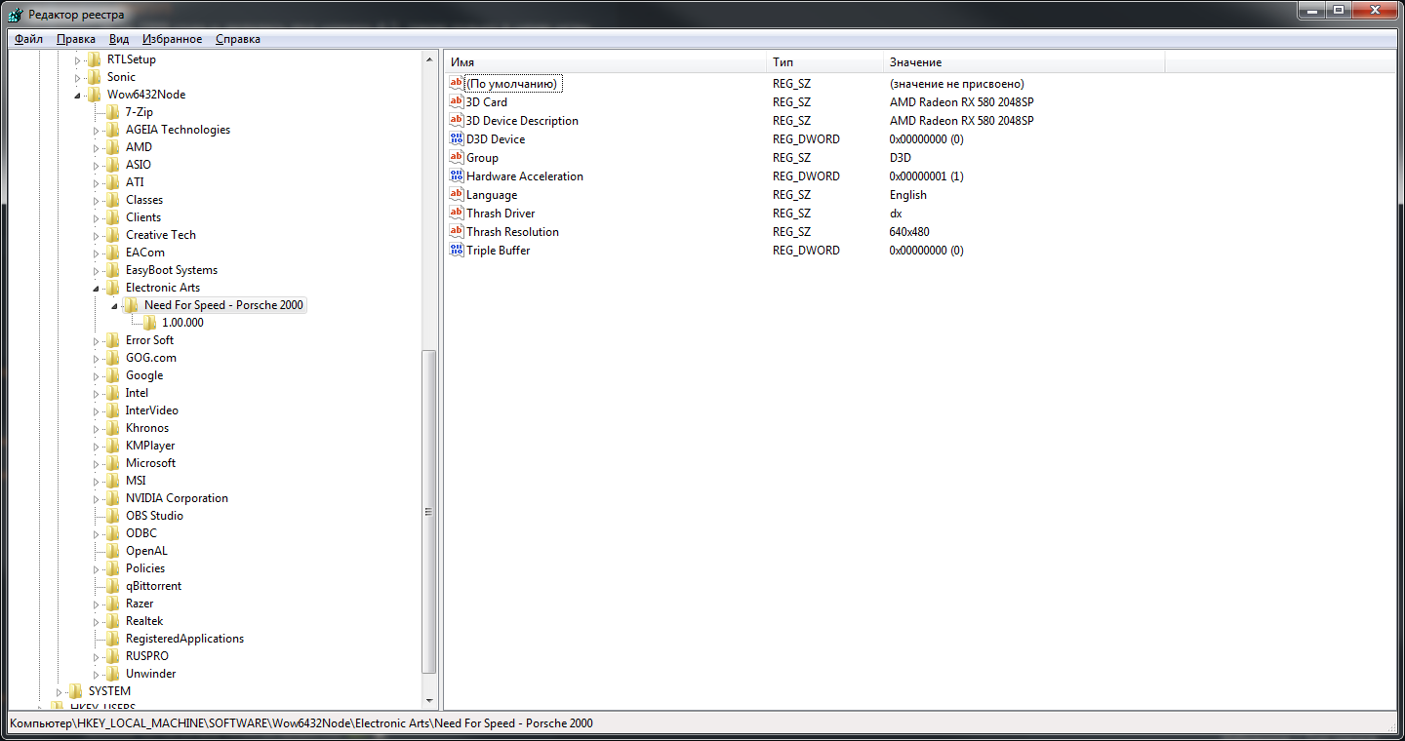Click the GOG.com folder icon
The image size is (1405, 741).
113,358
